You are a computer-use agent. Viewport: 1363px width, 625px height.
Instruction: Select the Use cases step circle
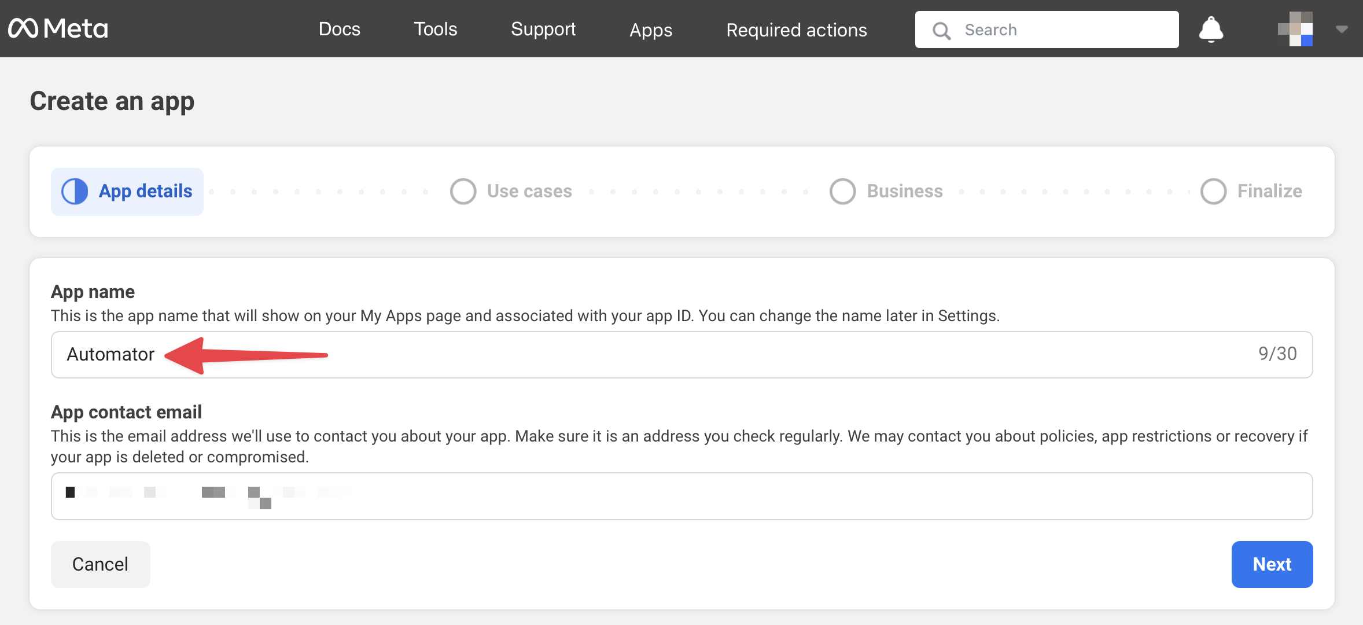pyautogui.click(x=463, y=192)
